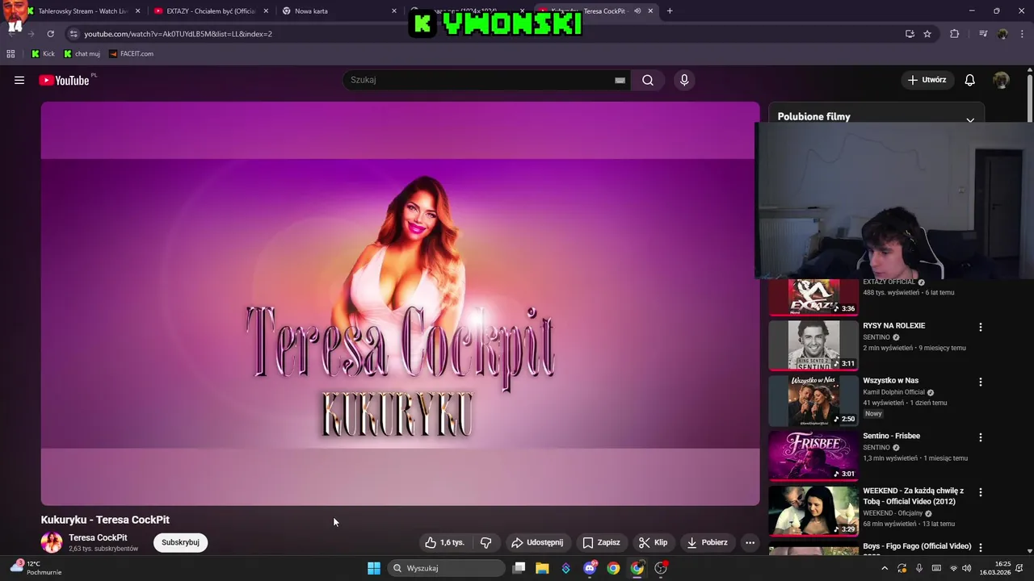Click the address bar URL
Viewport: 1034px width, 581px height.
(x=178, y=34)
